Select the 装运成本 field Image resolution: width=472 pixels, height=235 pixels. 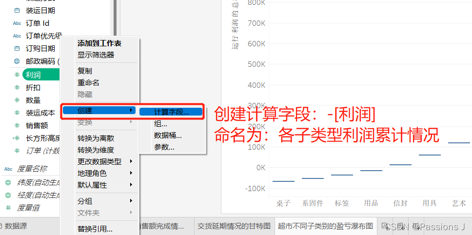point(40,113)
